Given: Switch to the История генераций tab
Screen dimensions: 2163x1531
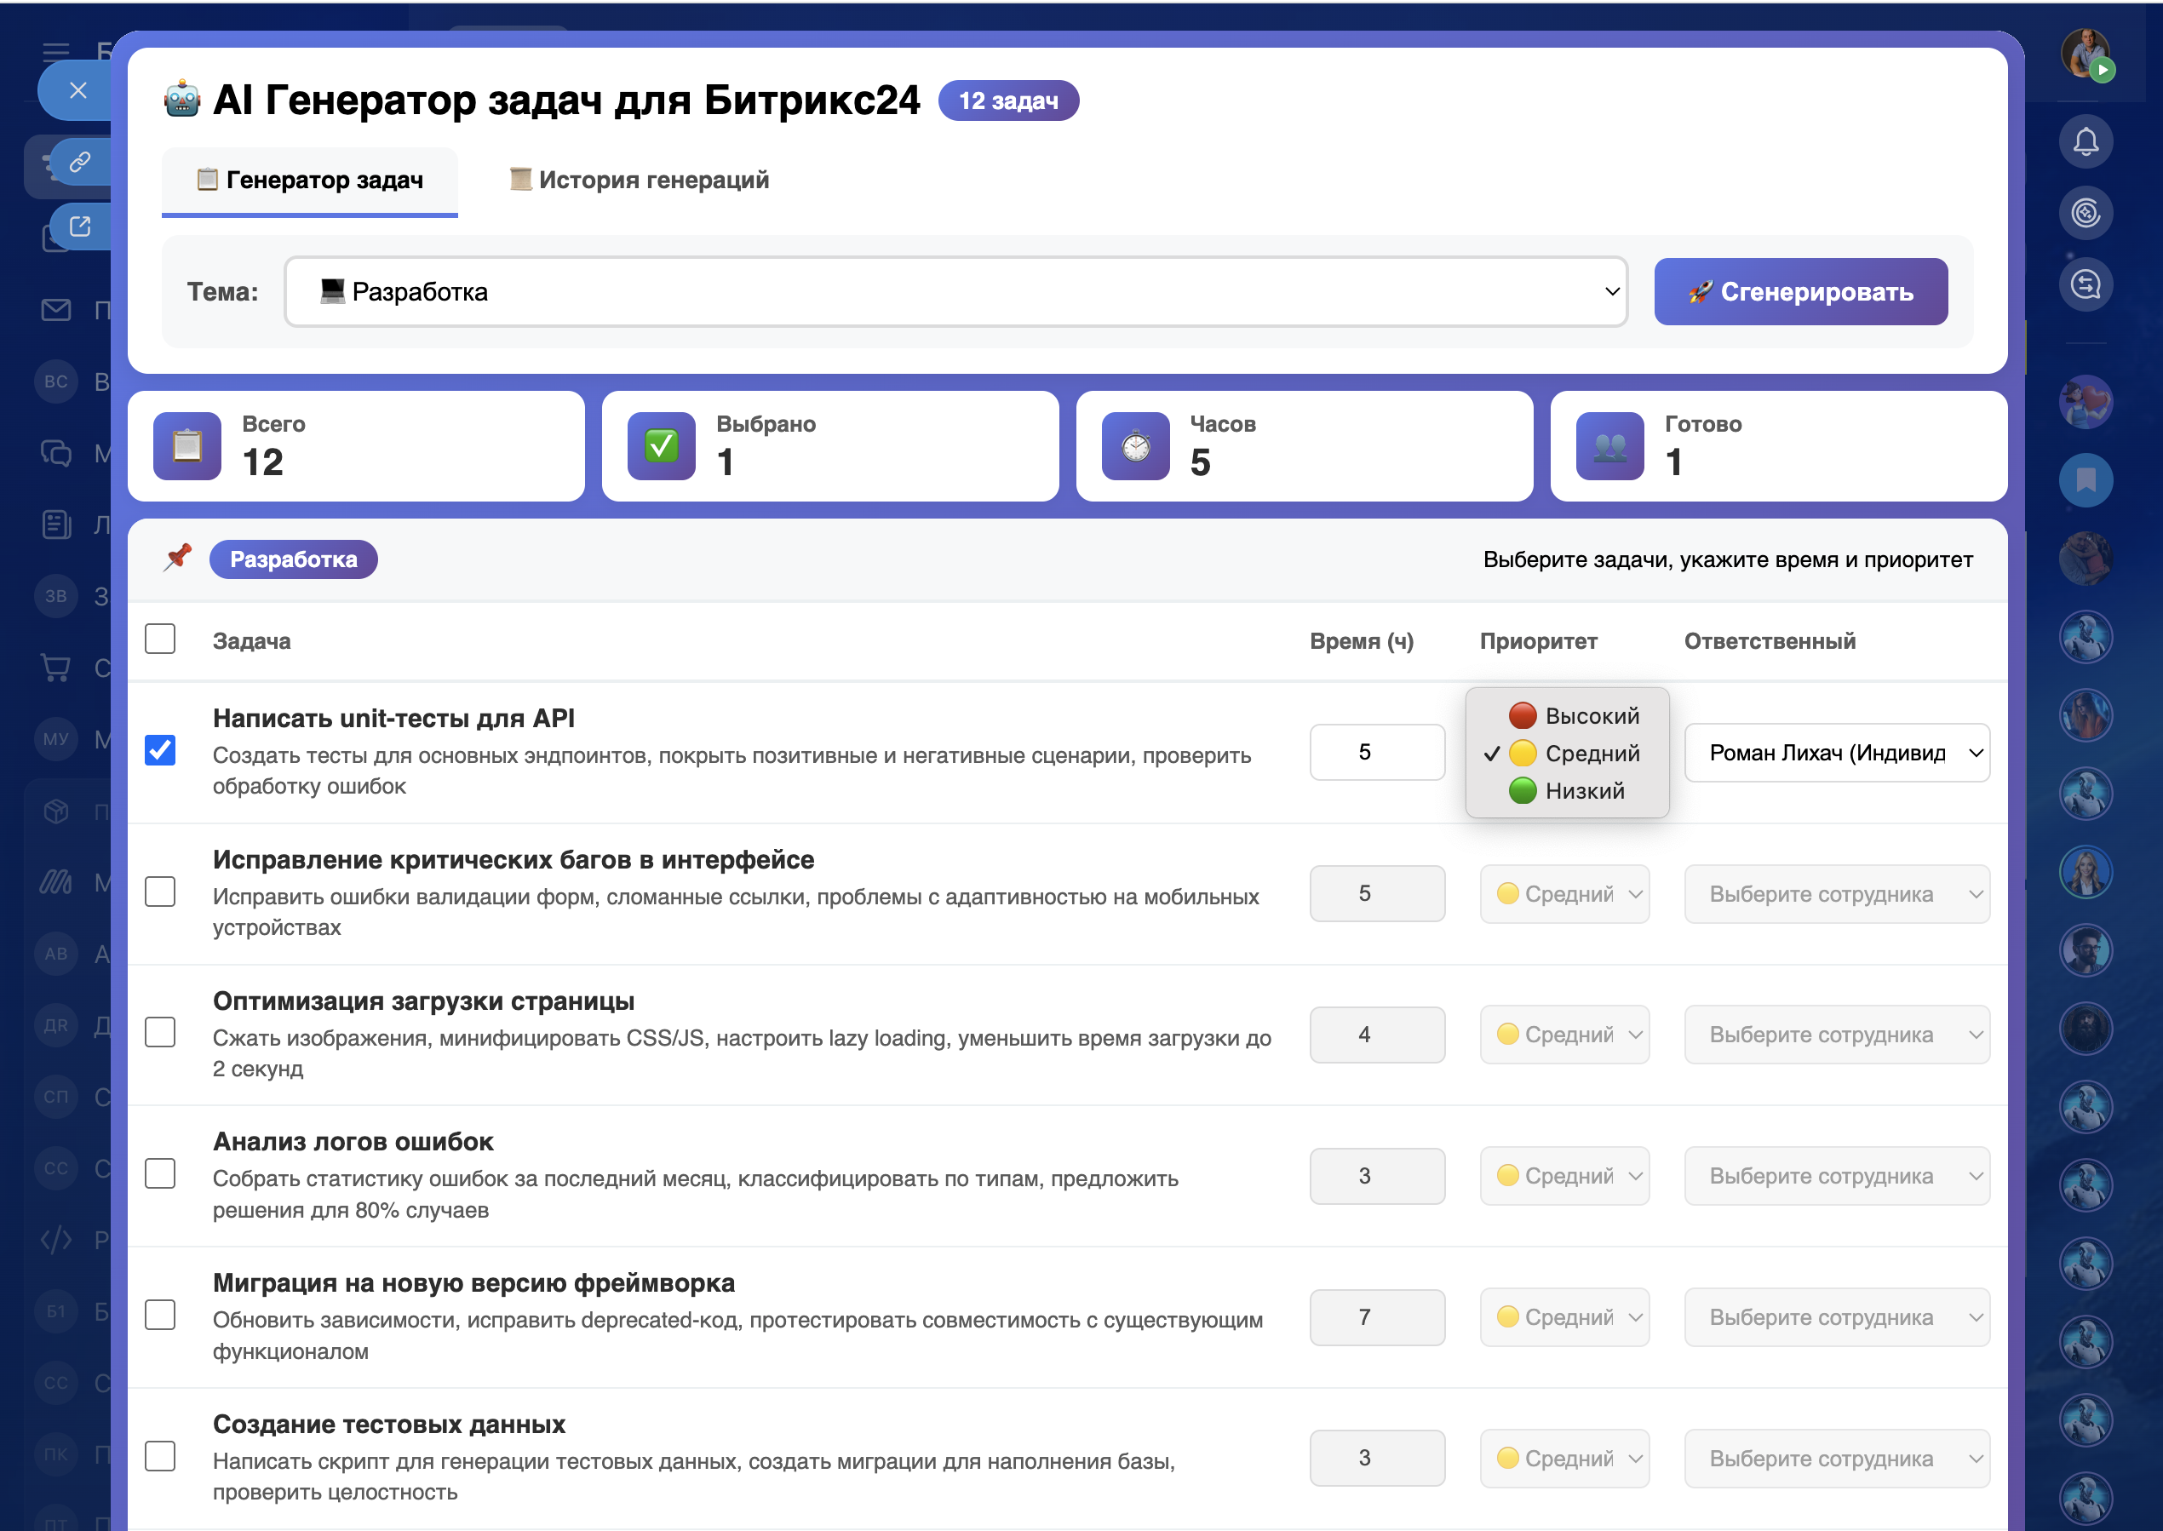Looking at the screenshot, I should pyautogui.click(x=640, y=180).
